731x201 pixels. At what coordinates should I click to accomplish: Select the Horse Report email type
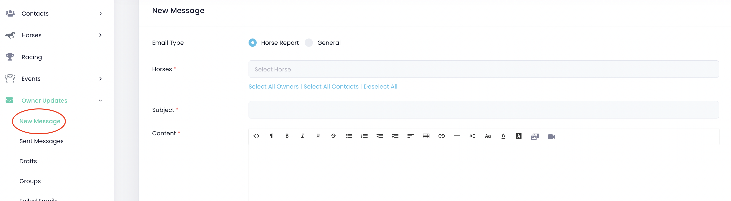(252, 43)
